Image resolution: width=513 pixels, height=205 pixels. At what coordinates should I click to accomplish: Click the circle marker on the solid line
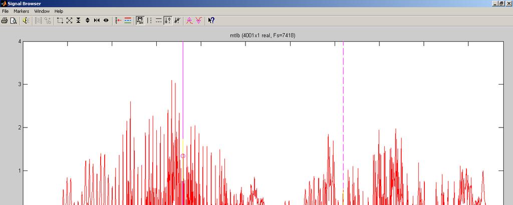click(x=183, y=156)
